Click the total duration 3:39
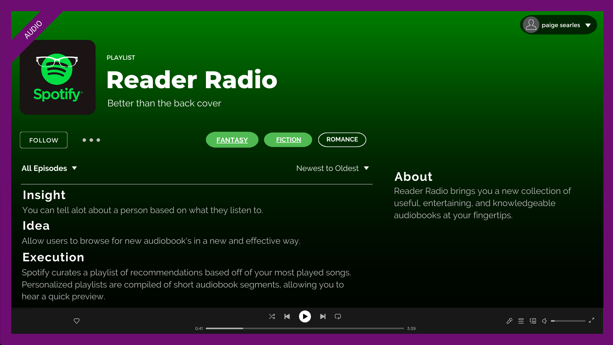The height and width of the screenshot is (345, 613). click(x=411, y=328)
